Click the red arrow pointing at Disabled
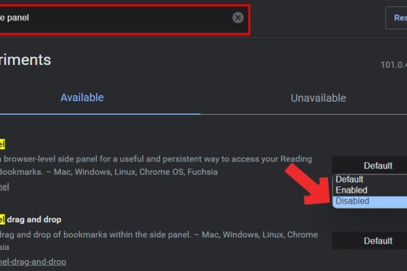Screen dimensions: 407x271 pos(308,184)
